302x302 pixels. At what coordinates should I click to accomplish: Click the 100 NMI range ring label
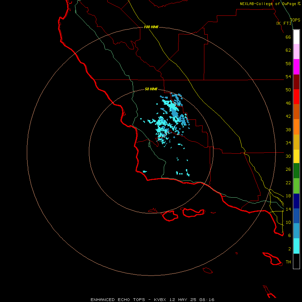click(x=151, y=27)
